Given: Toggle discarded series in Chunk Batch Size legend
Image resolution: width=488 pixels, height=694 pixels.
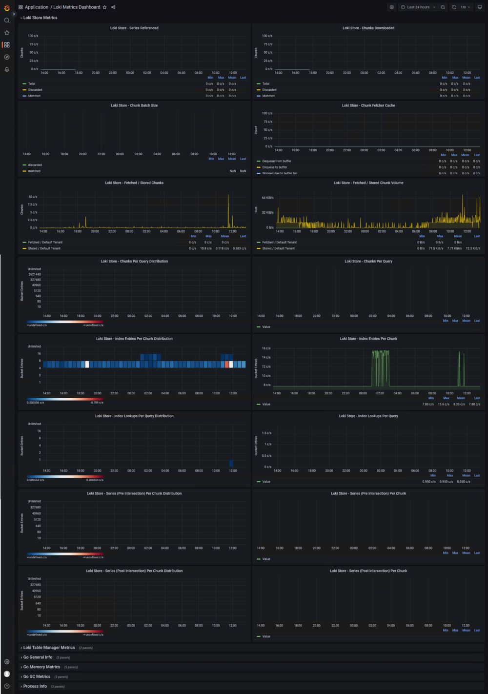Looking at the screenshot, I should coord(35,165).
